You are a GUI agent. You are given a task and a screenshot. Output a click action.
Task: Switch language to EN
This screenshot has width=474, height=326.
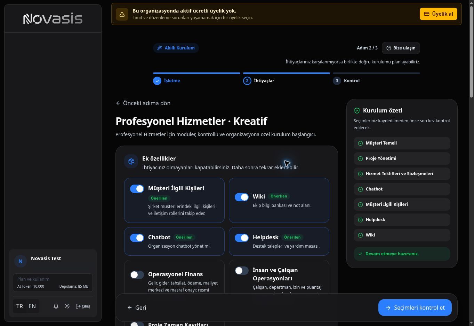pos(32,306)
